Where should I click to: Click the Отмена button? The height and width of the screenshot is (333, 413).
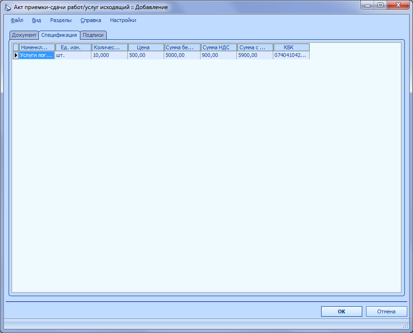tap(386, 311)
